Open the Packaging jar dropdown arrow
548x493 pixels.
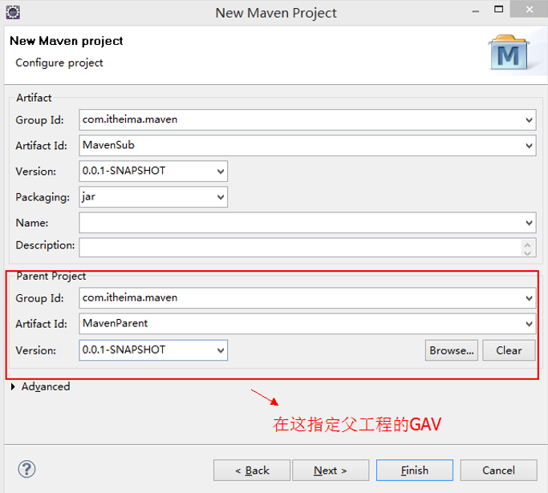(x=221, y=197)
